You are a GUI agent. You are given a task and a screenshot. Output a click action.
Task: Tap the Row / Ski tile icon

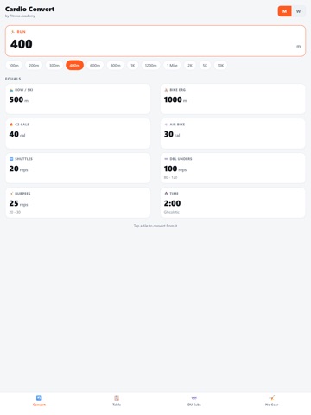click(x=11, y=90)
